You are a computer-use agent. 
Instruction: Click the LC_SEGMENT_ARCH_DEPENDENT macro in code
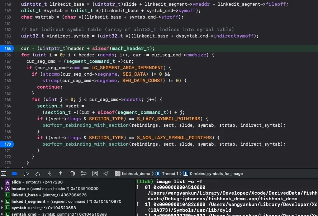(127, 68)
